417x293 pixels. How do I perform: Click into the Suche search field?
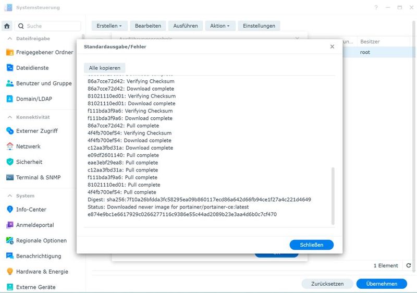(48, 26)
